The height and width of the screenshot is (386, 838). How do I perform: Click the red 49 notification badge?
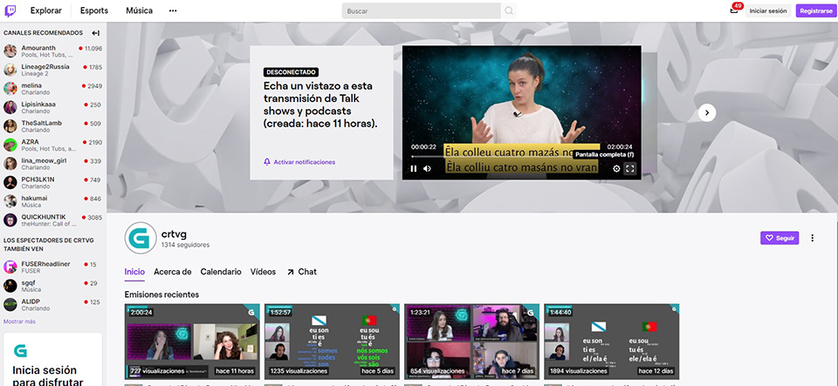738,6
